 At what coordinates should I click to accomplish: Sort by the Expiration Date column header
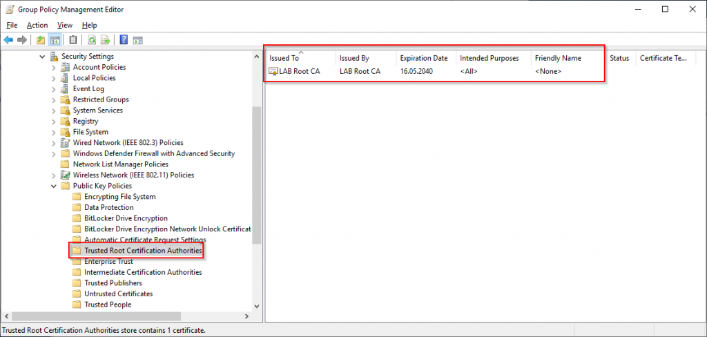pyautogui.click(x=426, y=58)
